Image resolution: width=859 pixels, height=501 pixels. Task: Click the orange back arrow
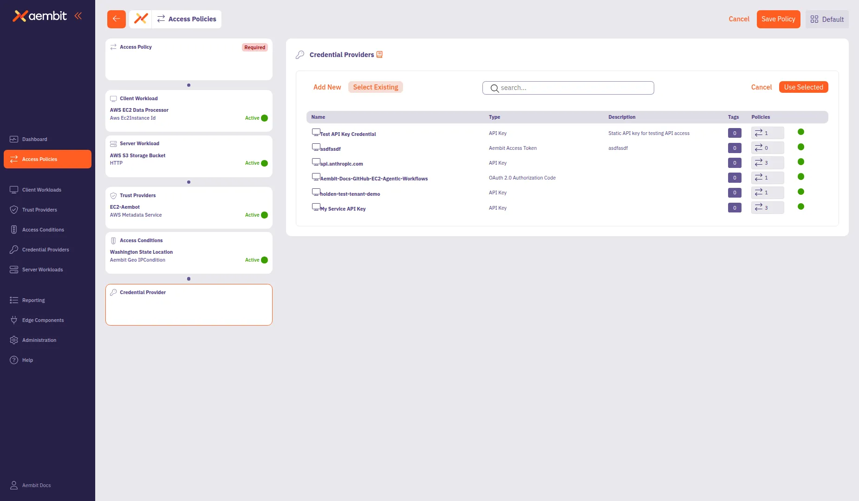(x=116, y=19)
